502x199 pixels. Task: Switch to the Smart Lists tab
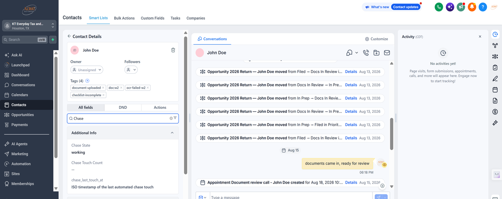[99, 18]
